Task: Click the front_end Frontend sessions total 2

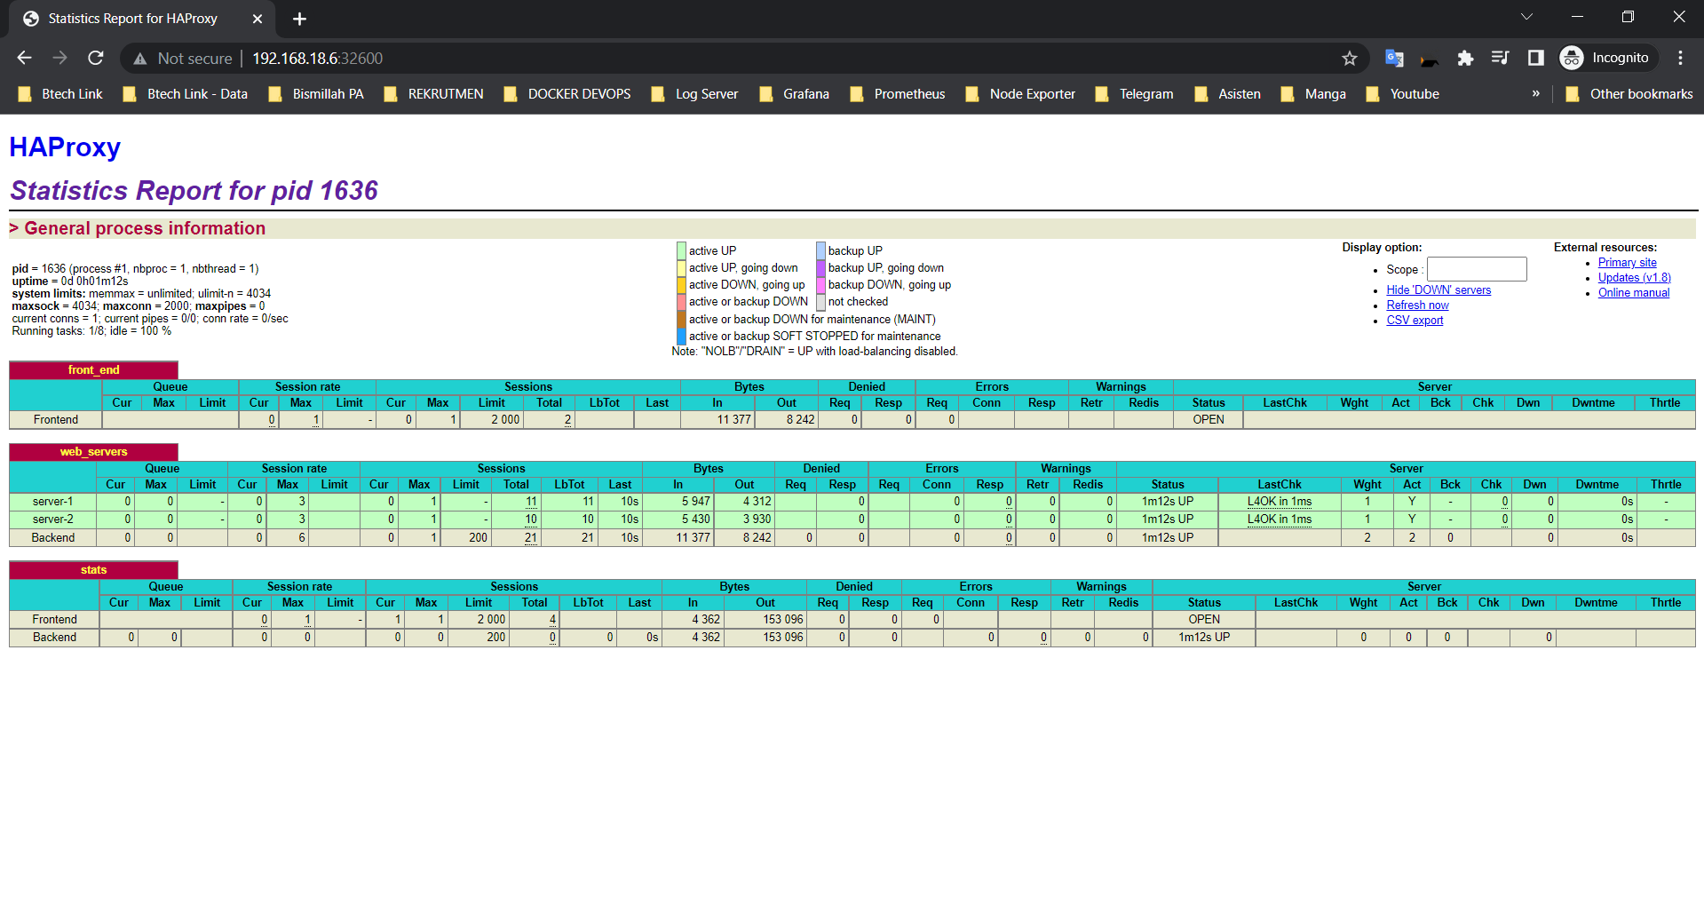Action: pos(567,420)
